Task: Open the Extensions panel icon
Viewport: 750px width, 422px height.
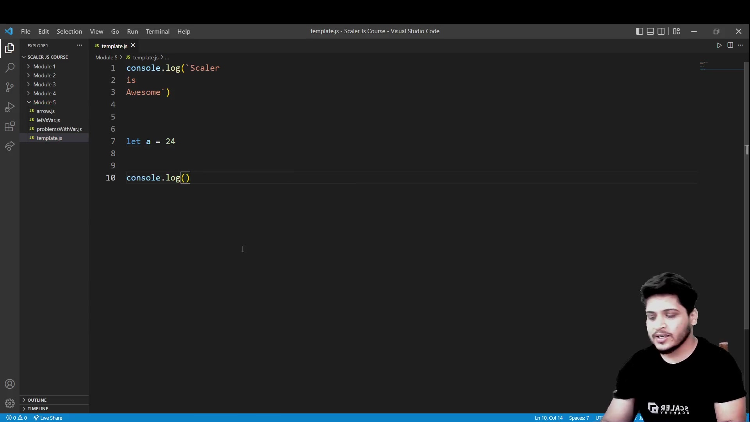Action: tap(10, 127)
